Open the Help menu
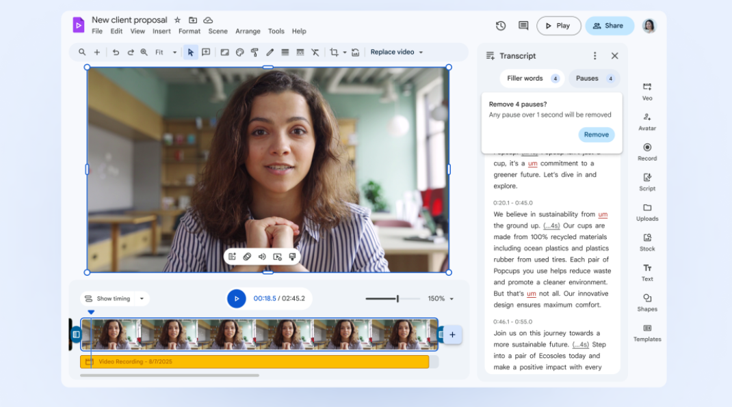 click(x=299, y=31)
